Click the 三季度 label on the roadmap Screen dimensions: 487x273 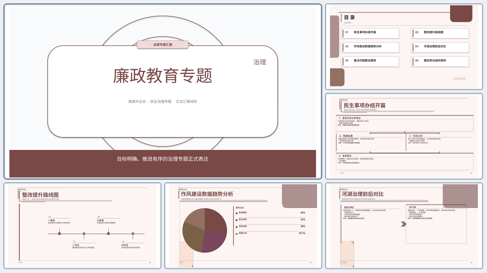pyautogui.click(x=100, y=220)
